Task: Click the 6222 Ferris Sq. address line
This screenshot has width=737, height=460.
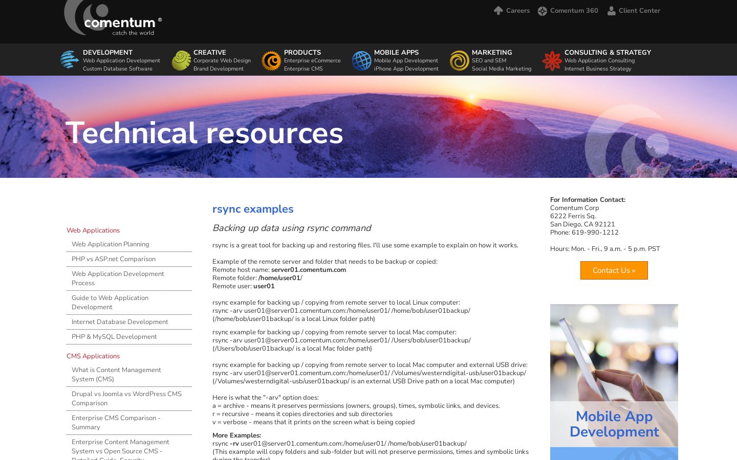Action: (x=573, y=216)
